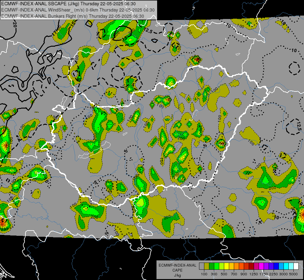304x280 pixels.
Task: Click the legend label CAPE
Action: pyautogui.click(x=177, y=270)
